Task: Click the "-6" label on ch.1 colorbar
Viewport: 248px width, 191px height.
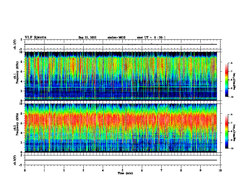Action: 231,63
